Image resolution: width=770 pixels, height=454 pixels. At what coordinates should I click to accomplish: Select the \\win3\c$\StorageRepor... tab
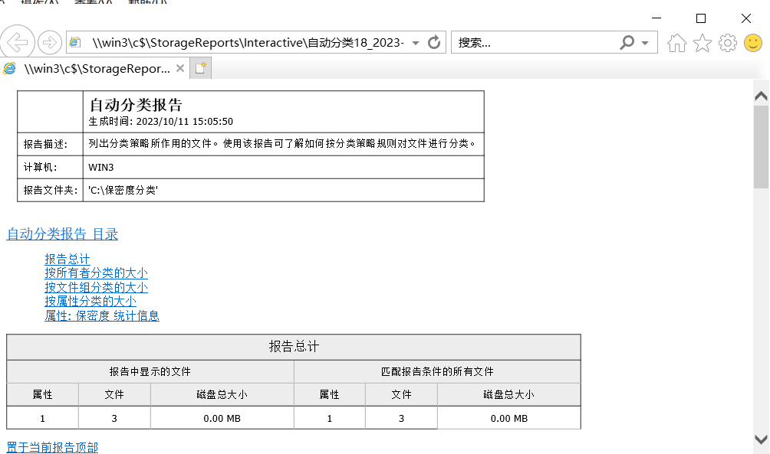click(94, 69)
